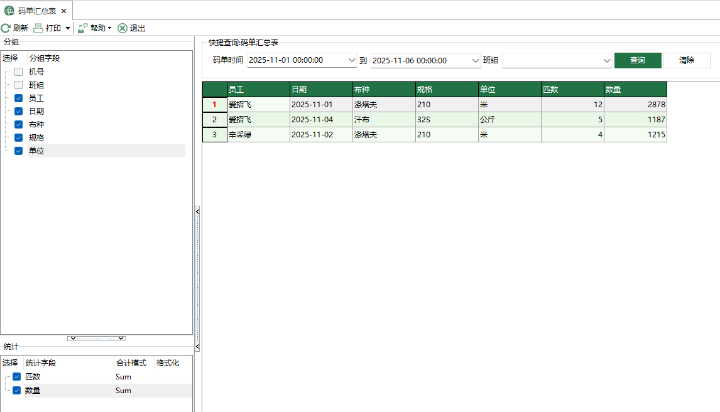Uncheck the 员工 grouping field

tap(17, 98)
